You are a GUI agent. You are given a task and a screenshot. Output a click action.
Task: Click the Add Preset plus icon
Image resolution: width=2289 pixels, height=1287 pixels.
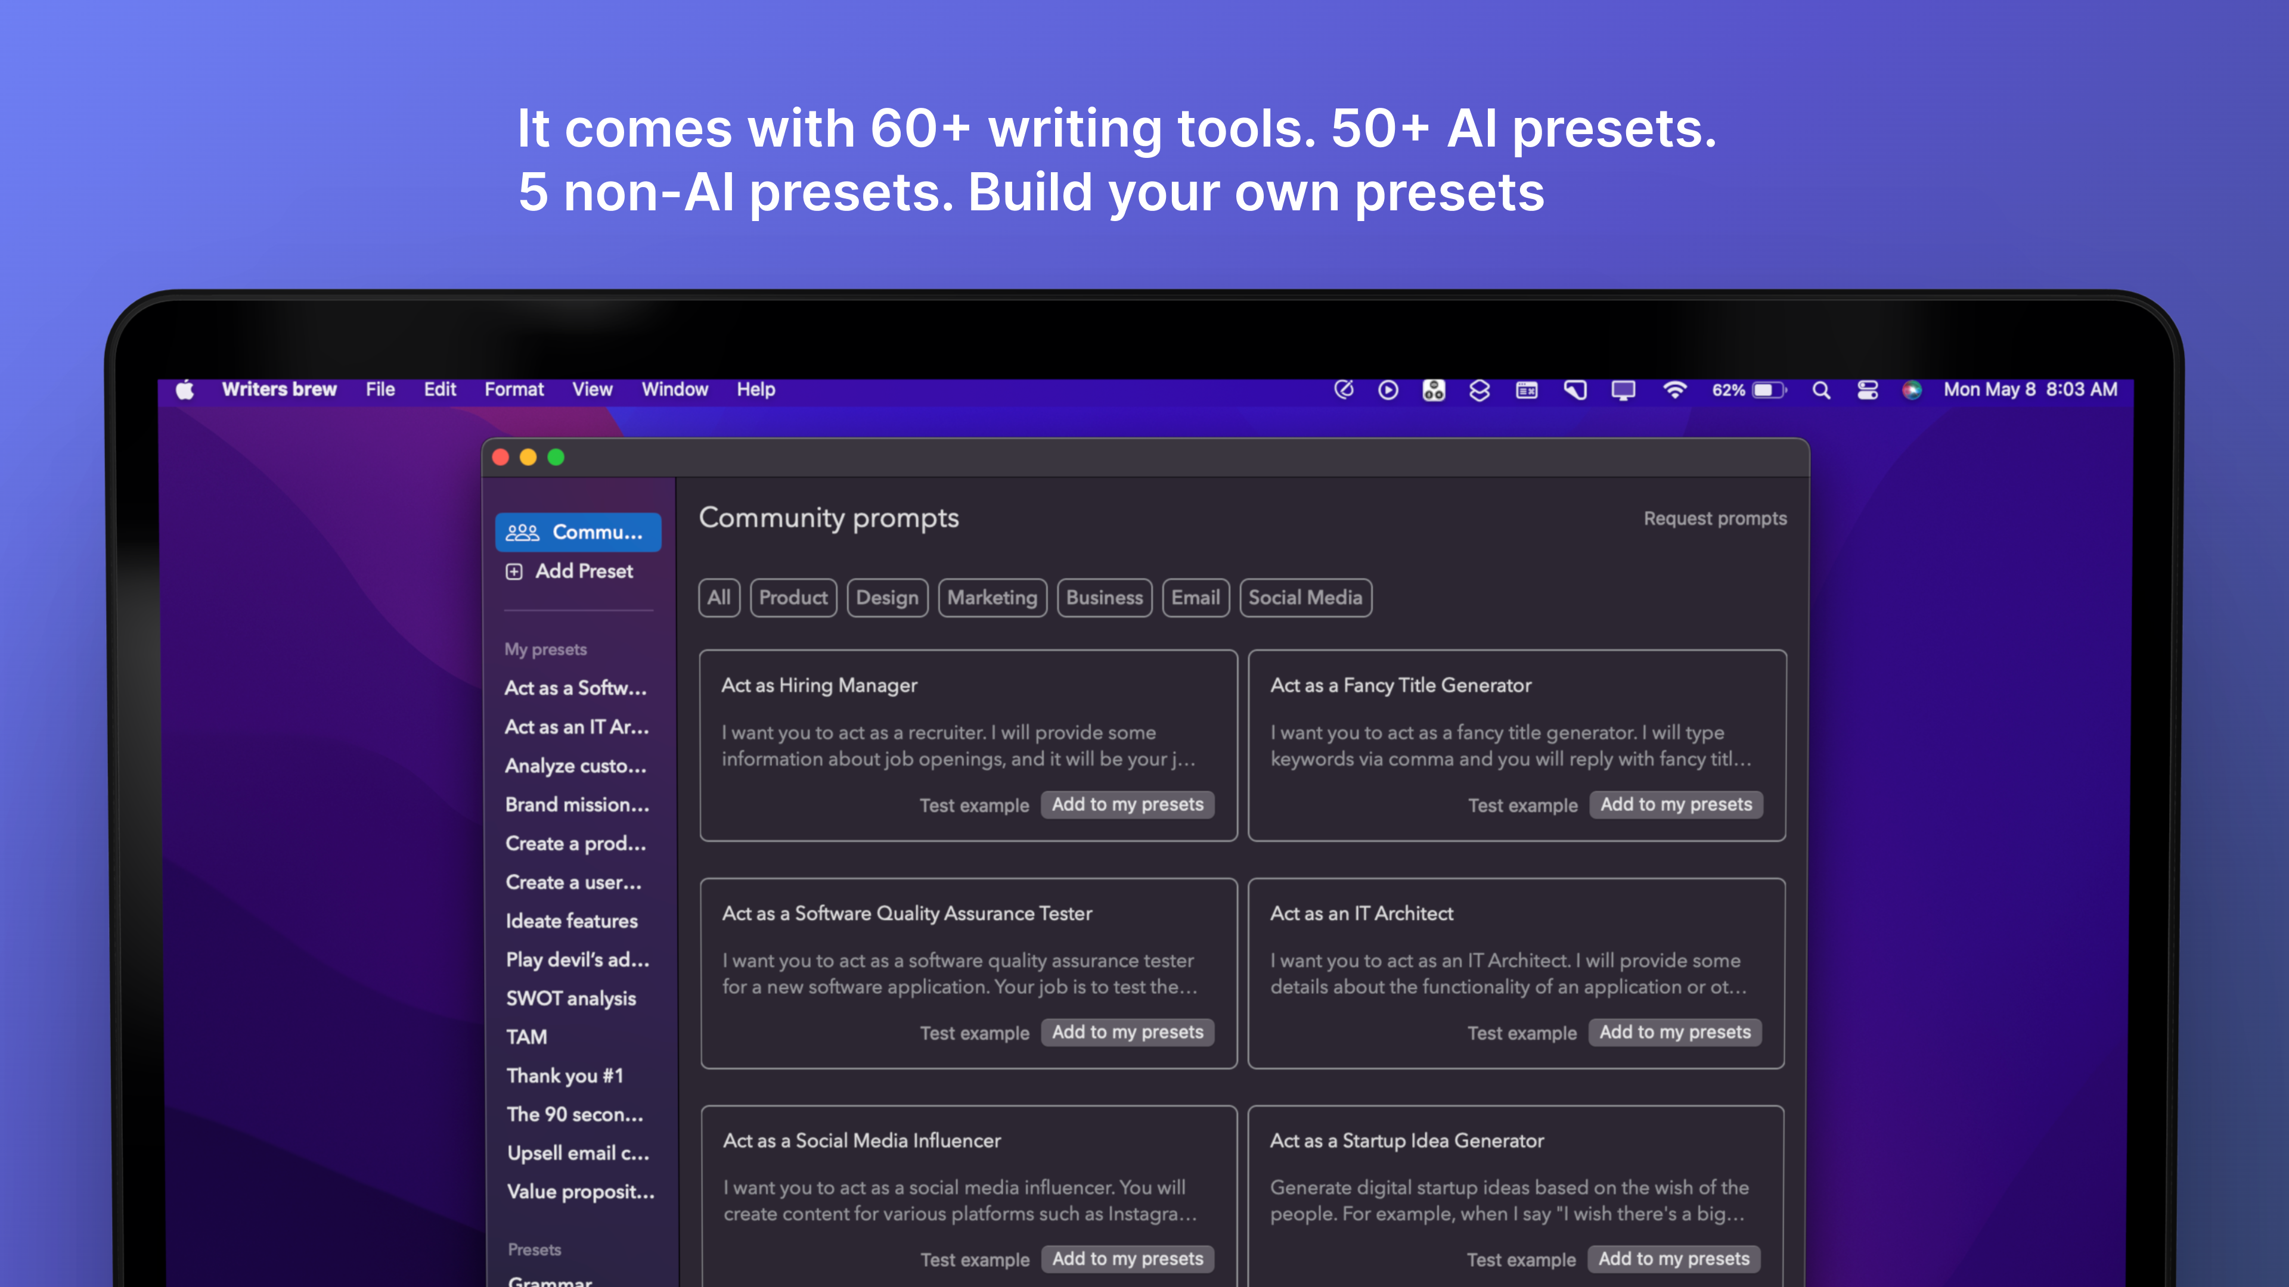coord(514,571)
